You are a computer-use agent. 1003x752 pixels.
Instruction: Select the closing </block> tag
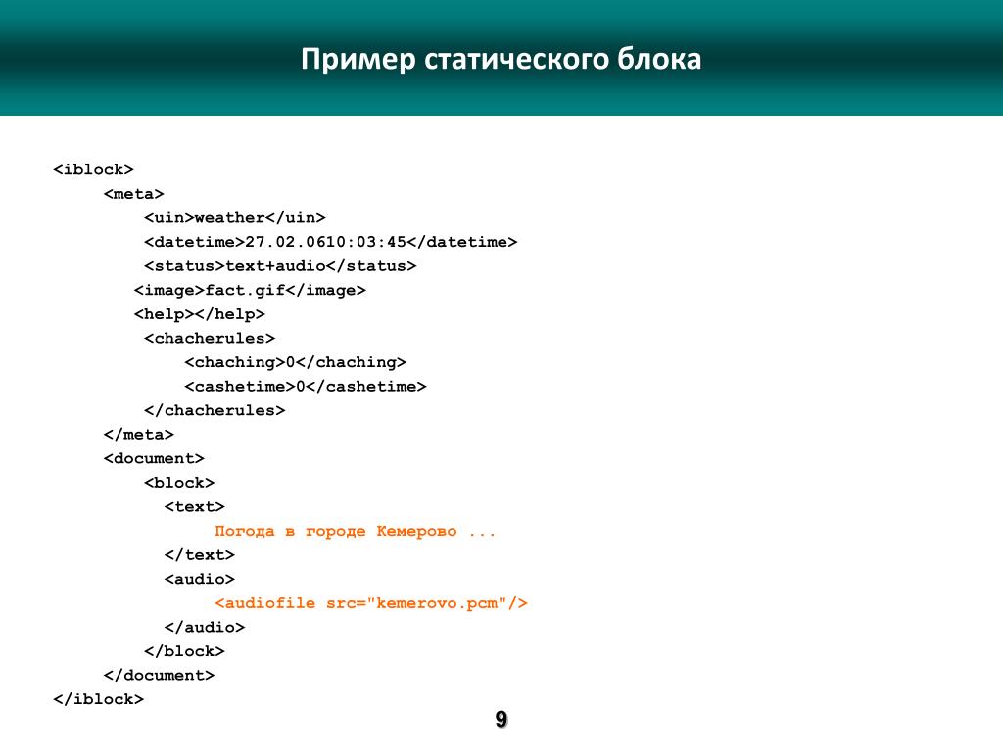point(184,651)
